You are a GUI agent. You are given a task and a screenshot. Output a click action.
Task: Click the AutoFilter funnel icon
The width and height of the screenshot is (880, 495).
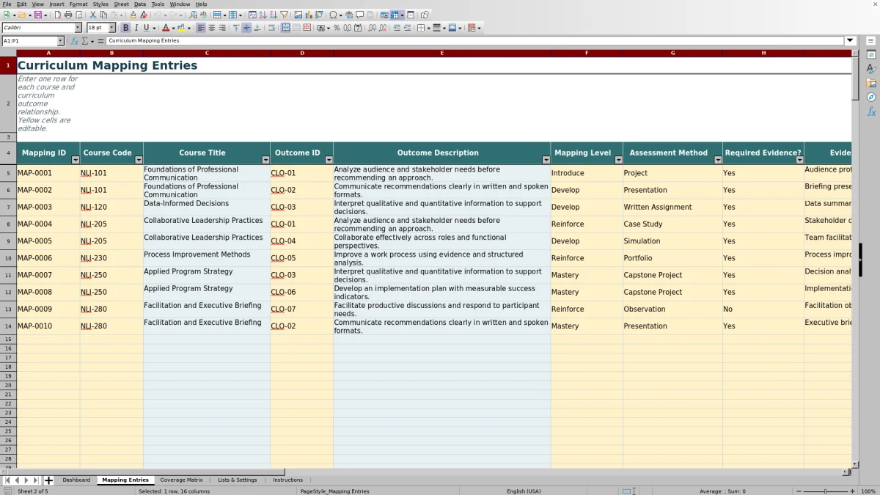(x=284, y=15)
